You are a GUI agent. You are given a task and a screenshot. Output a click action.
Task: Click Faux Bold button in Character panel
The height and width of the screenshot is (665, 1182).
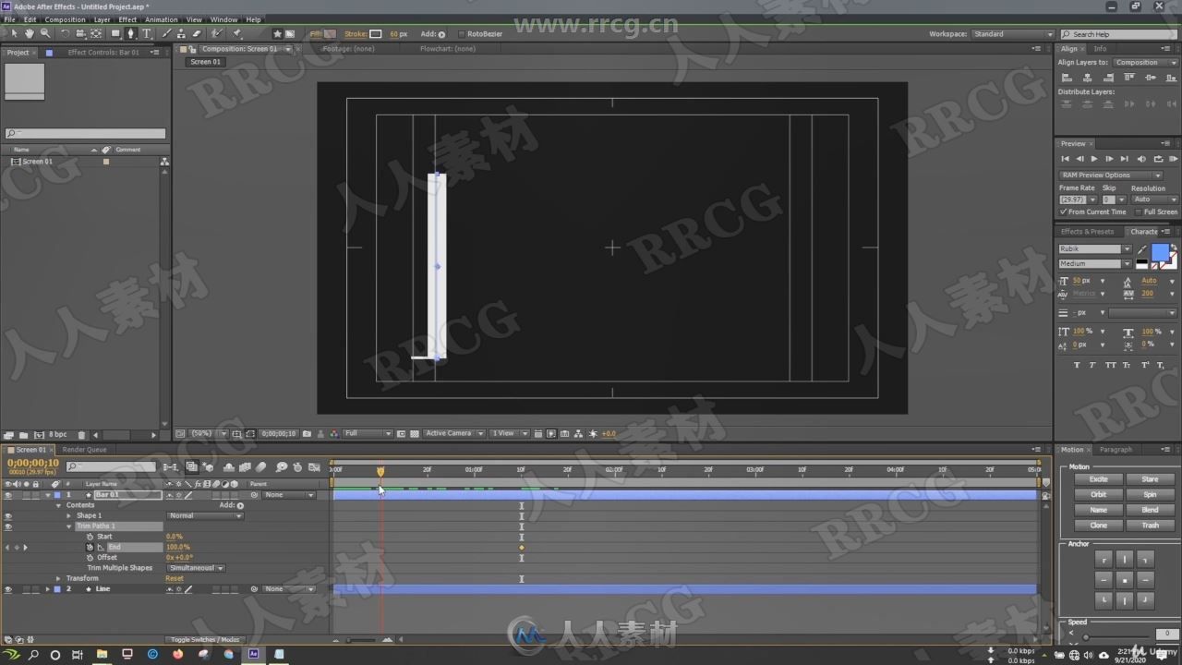tap(1077, 365)
